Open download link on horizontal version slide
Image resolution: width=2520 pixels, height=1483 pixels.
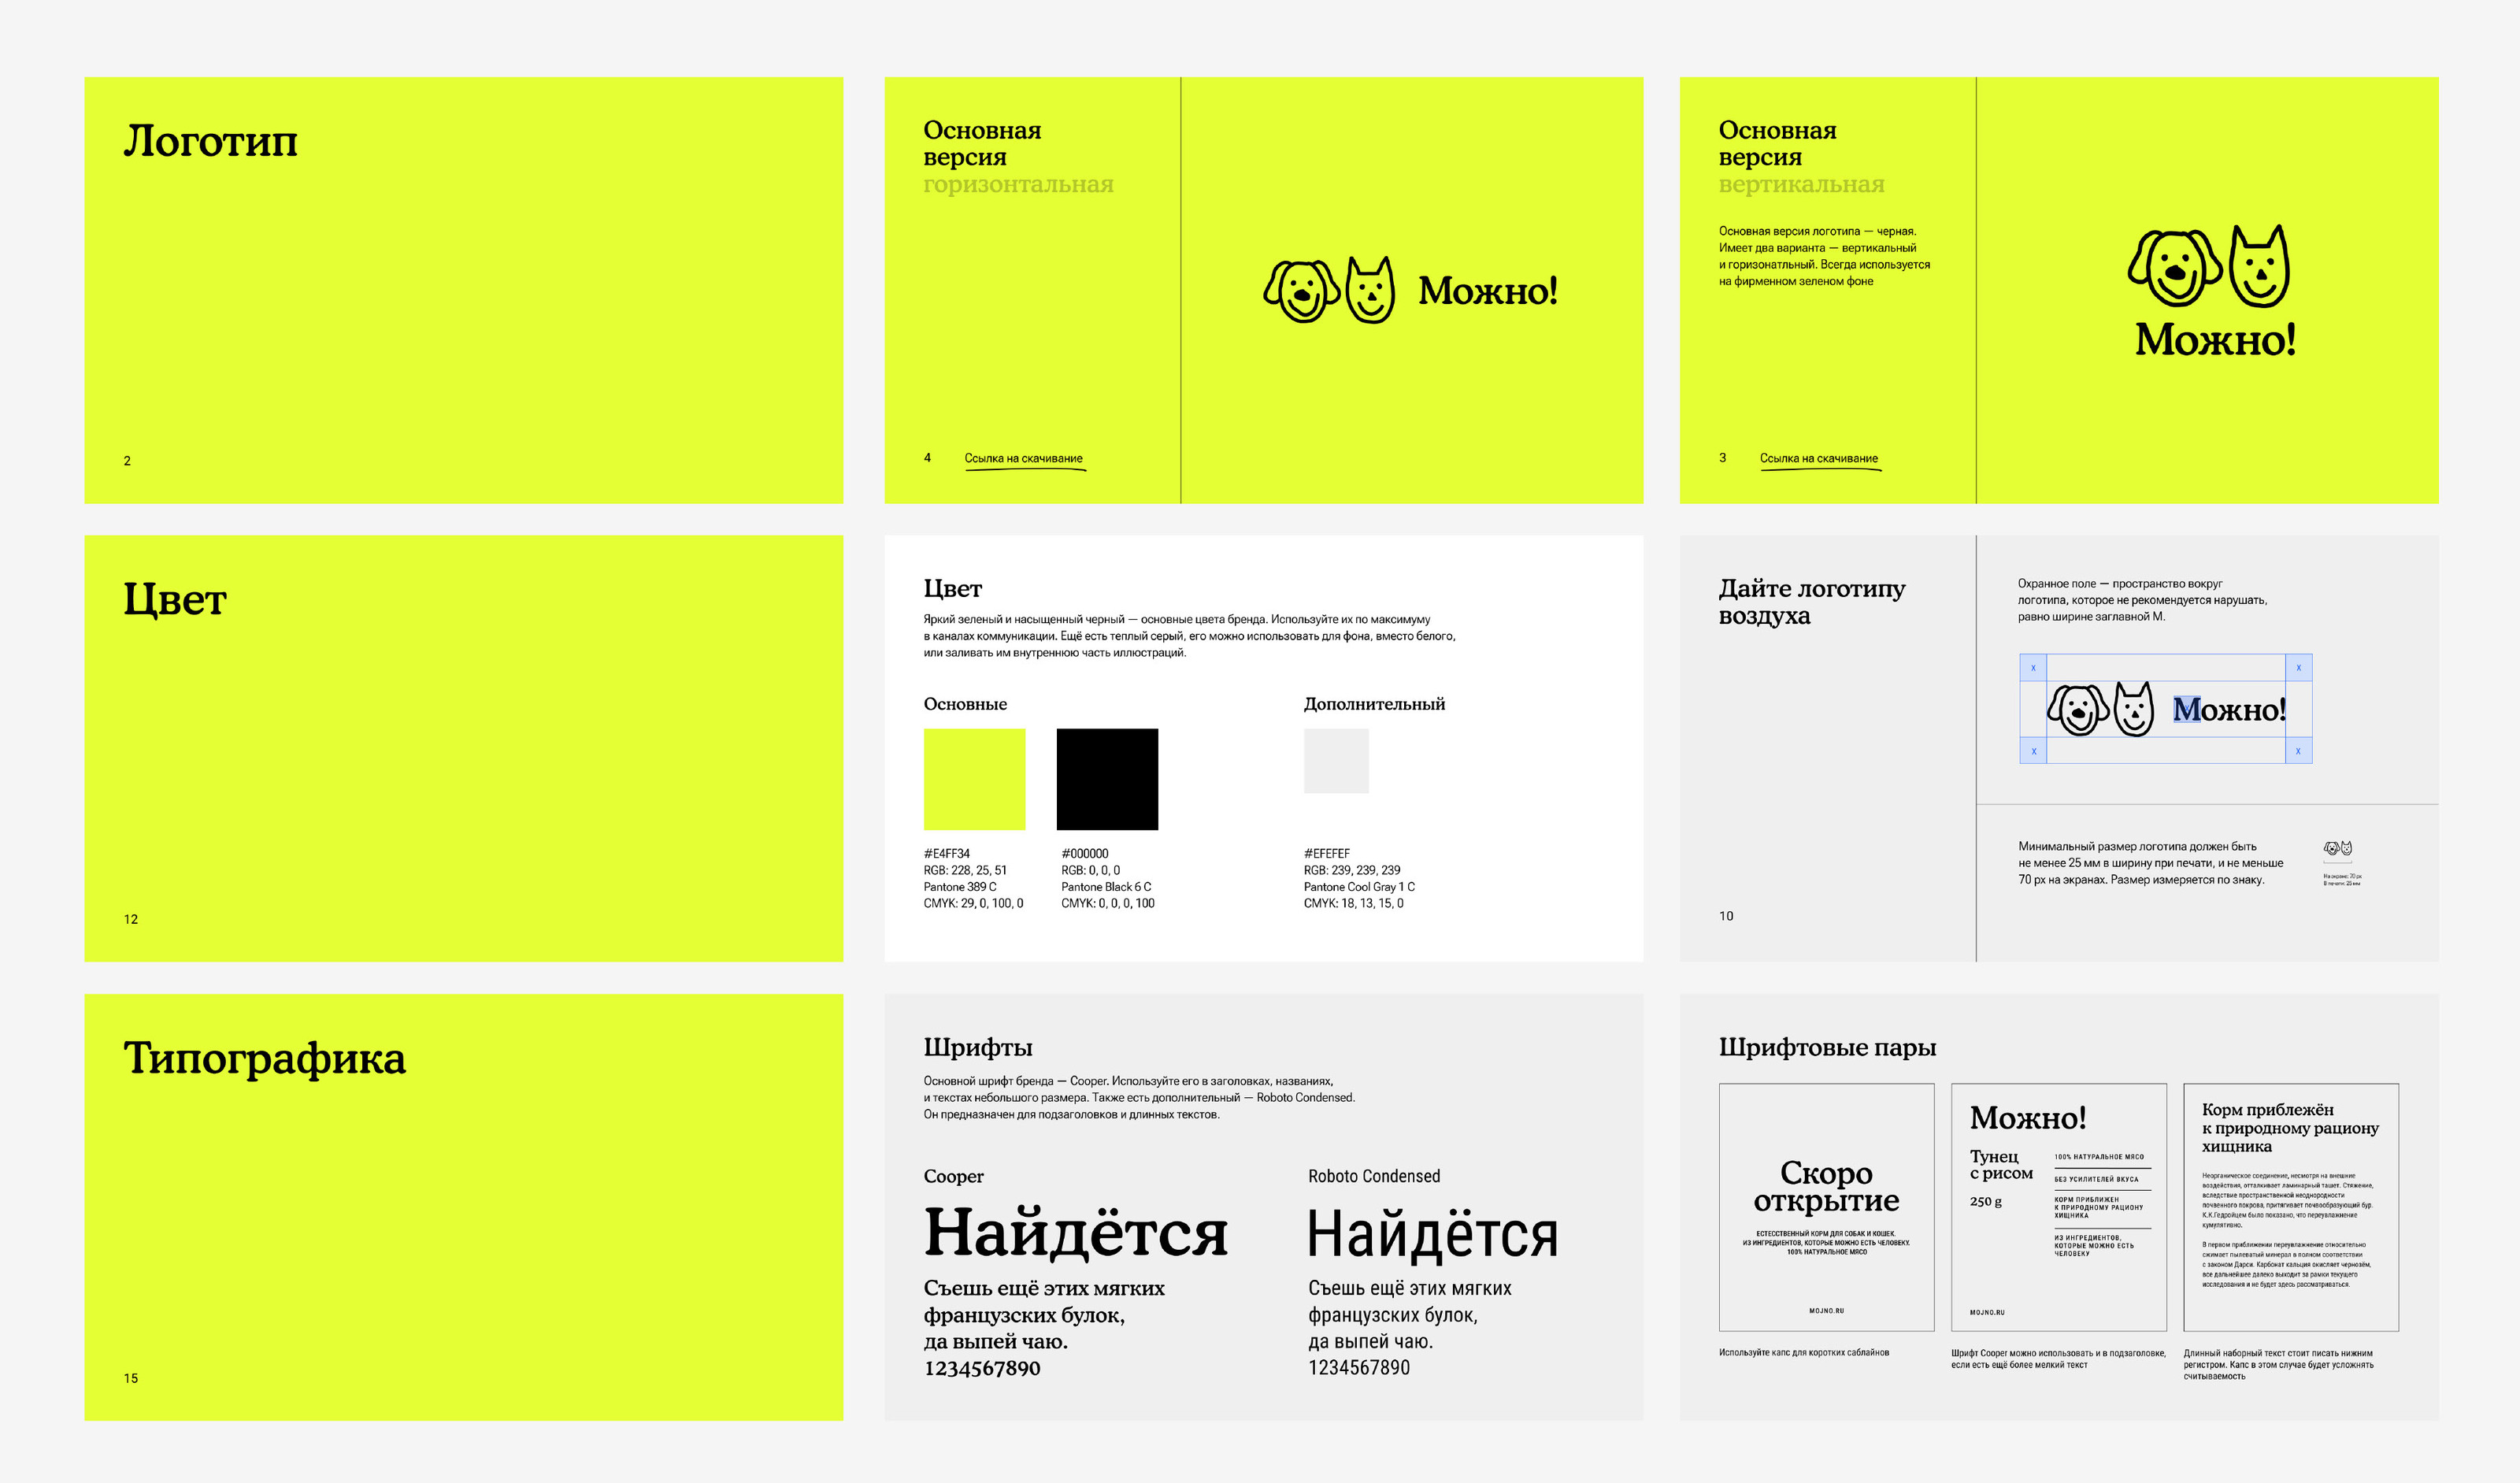pyautogui.click(x=1023, y=459)
